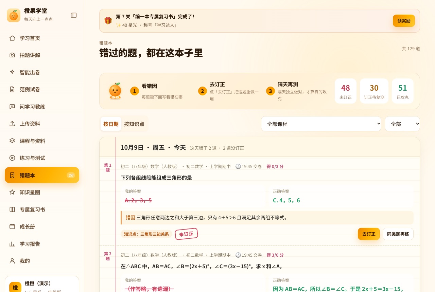Click 去订正 for question 1

tap(369, 234)
